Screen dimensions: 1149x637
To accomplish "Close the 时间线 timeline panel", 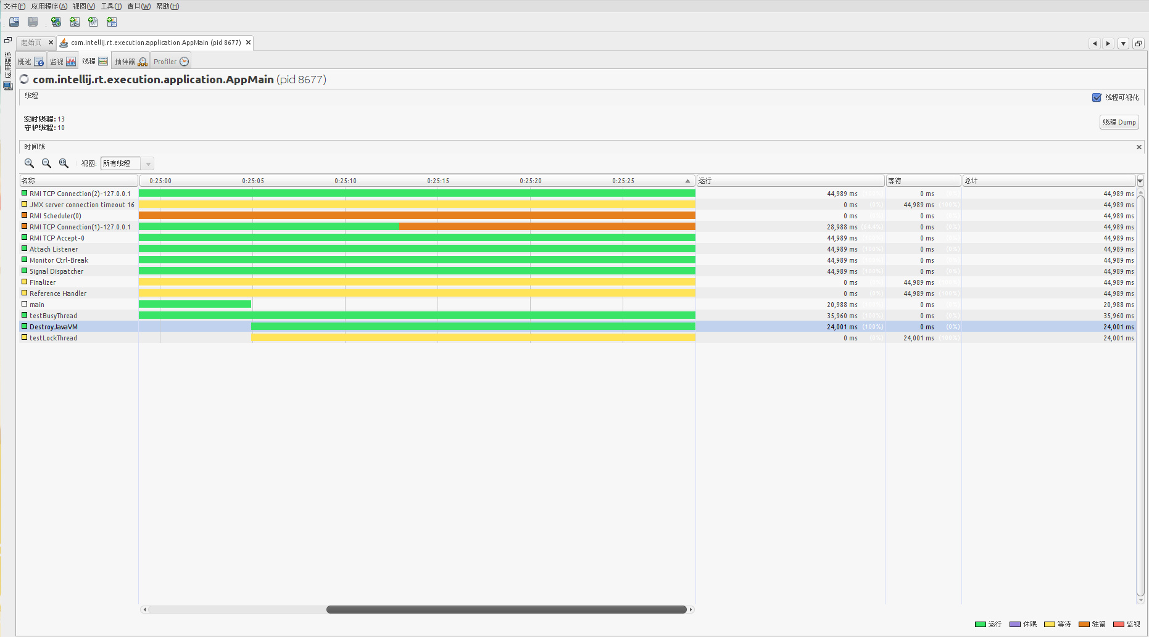I will tap(1139, 147).
